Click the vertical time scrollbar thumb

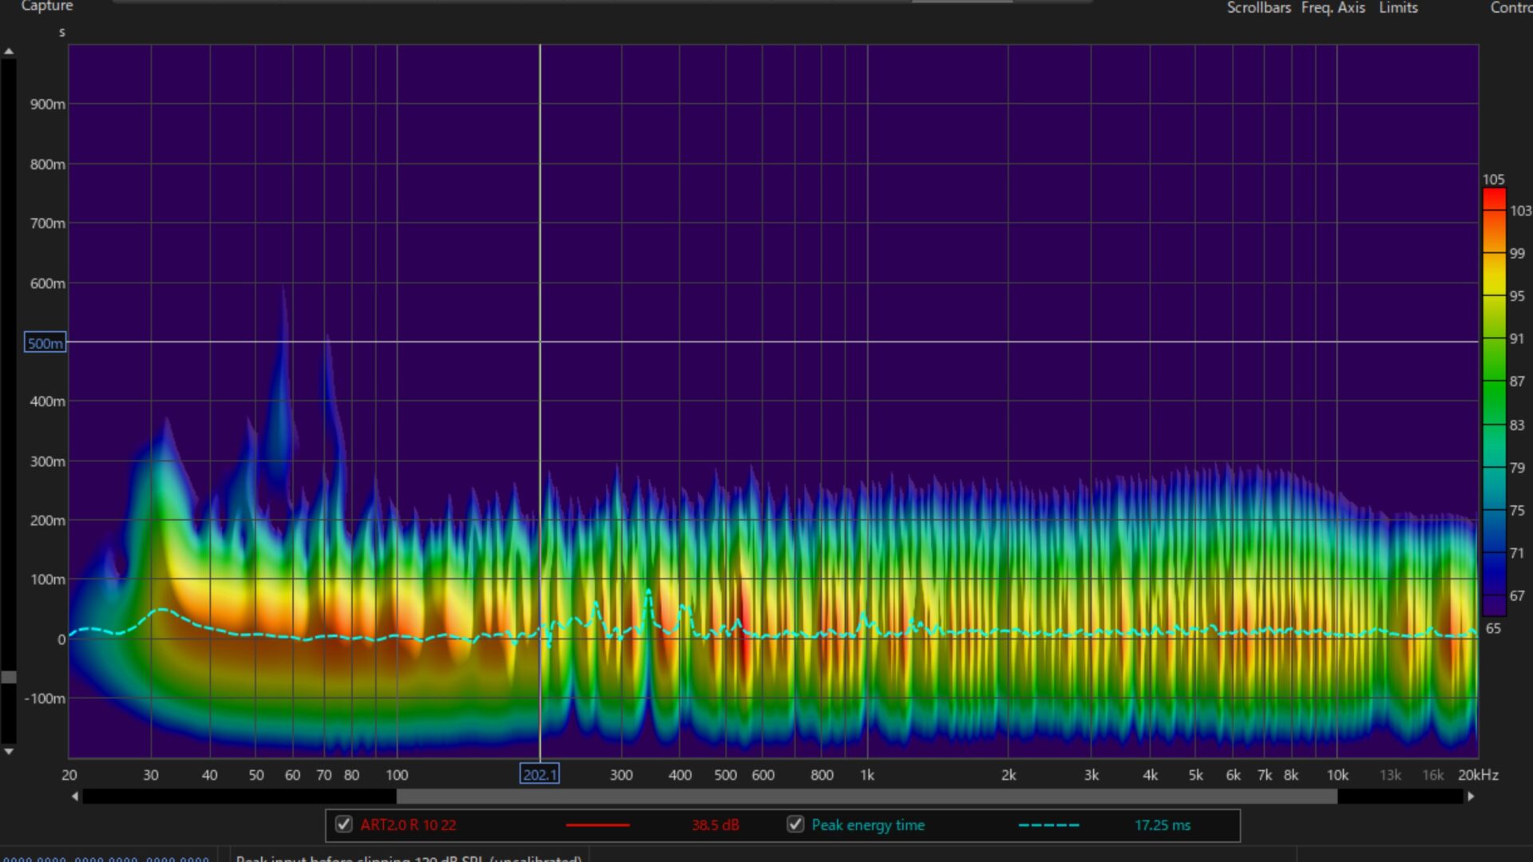coord(9,677)
